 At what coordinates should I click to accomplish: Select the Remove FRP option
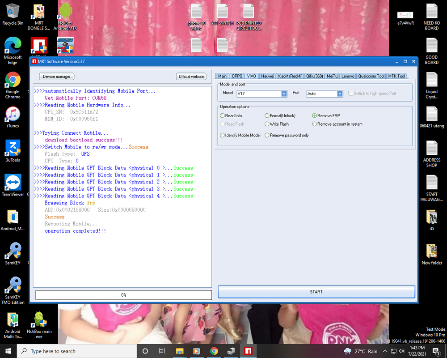click(x=326, y=115)
